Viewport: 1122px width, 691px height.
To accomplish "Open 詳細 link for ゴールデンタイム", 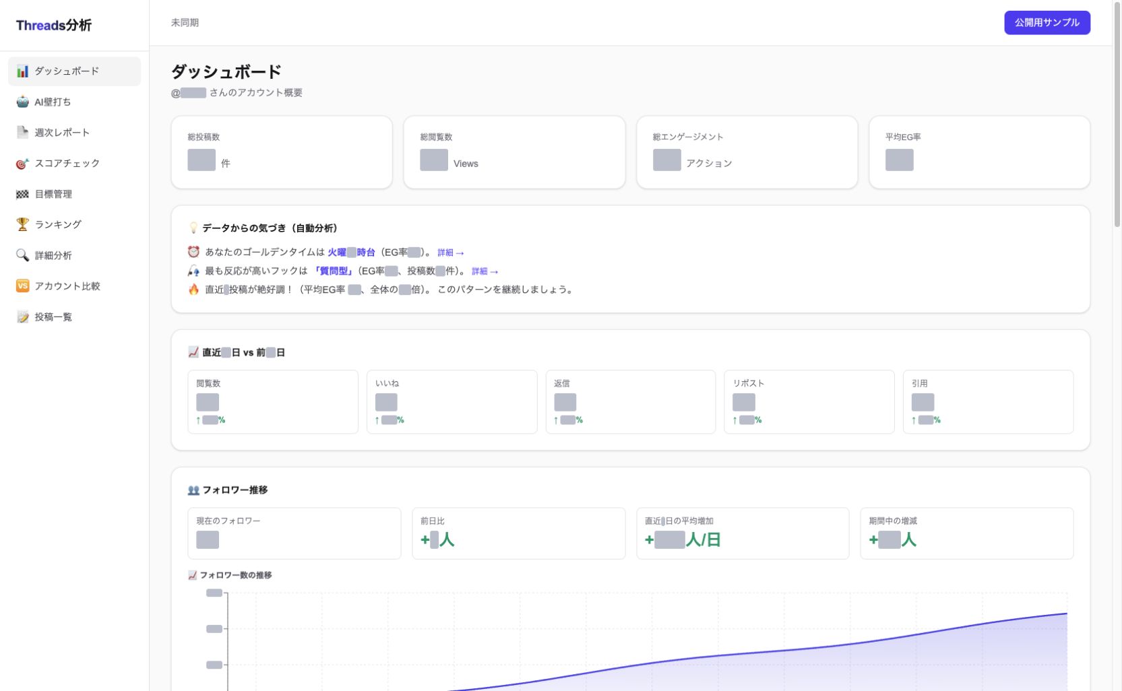I will tap(451, 253).
